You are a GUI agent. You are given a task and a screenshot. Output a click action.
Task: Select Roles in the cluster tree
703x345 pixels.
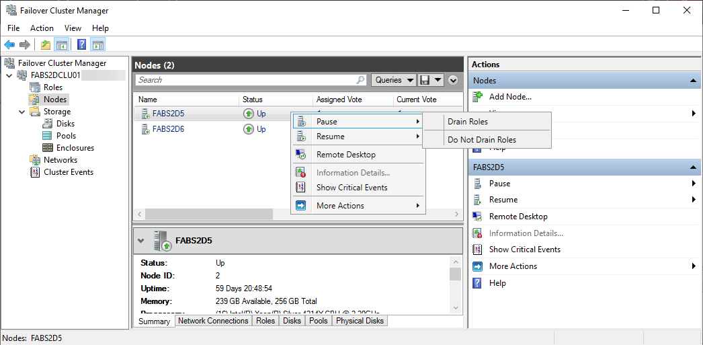(x=53, y=87)
